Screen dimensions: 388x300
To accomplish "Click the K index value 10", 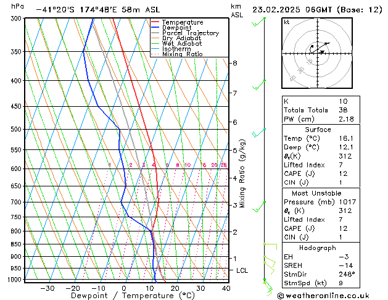I will tap(343, 101).
